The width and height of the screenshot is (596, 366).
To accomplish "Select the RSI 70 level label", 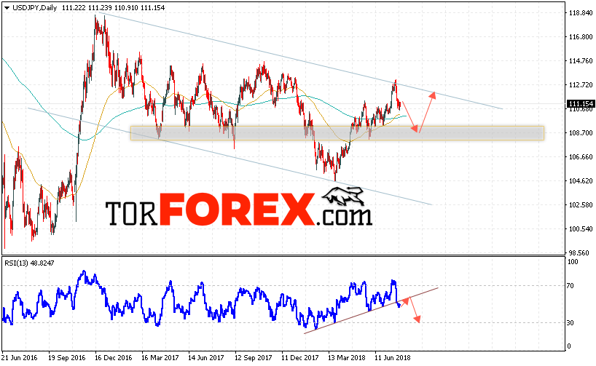I will pyautogui.click(x=570, y=286).
